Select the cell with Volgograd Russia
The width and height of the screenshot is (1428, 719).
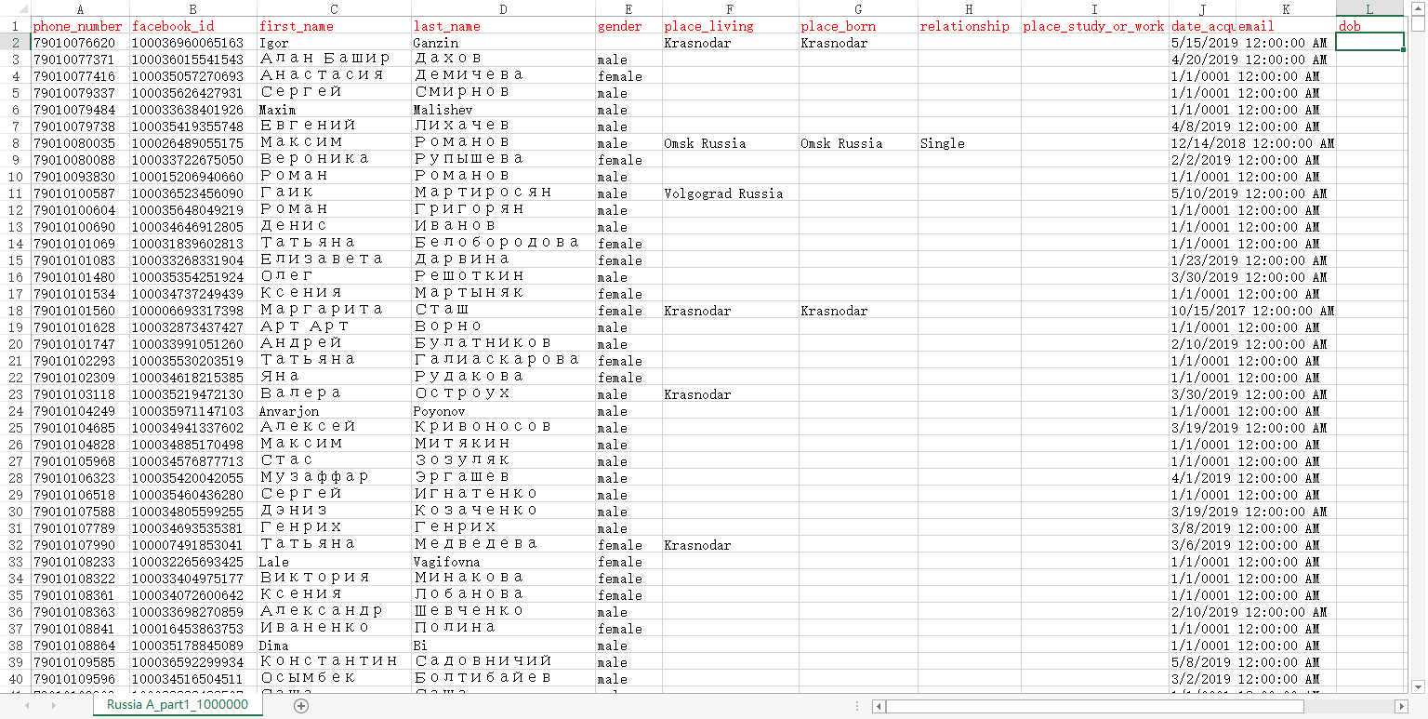click(x=730, y=193)
